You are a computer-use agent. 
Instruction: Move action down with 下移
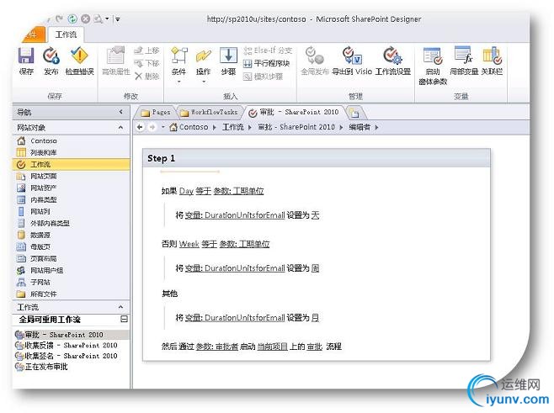tap(146, 63)
